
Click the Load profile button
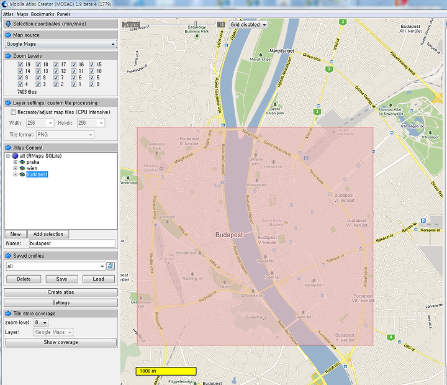pyautogui.click(x=98, y=279)
